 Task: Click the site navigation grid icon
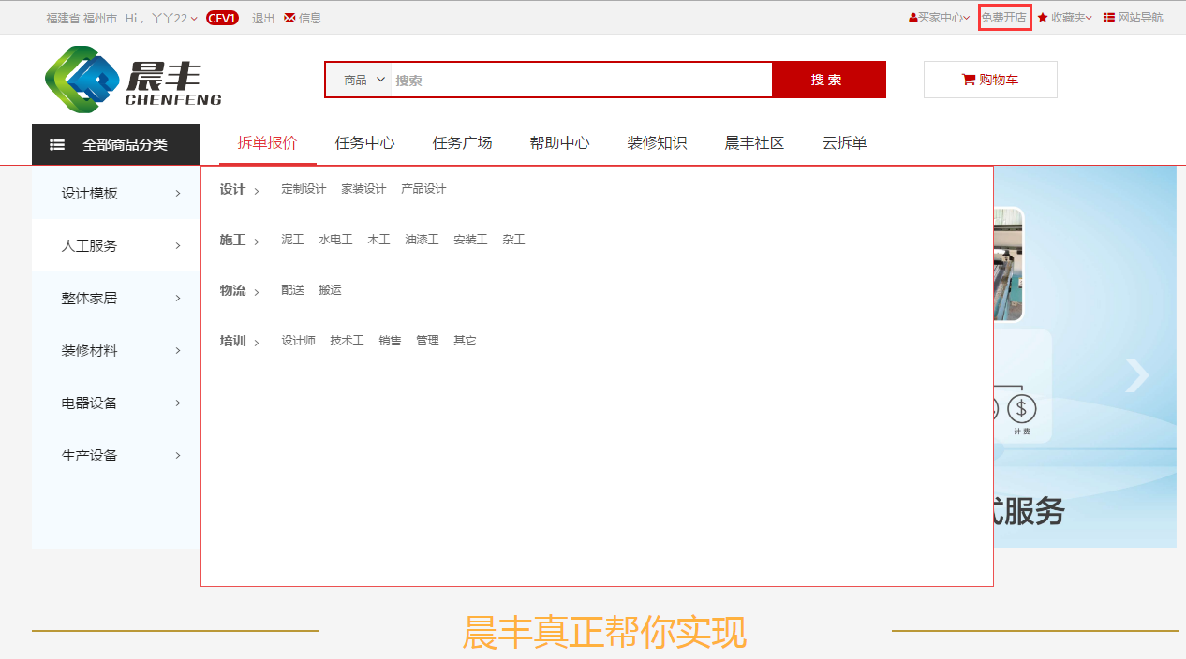coord(1109,18)
